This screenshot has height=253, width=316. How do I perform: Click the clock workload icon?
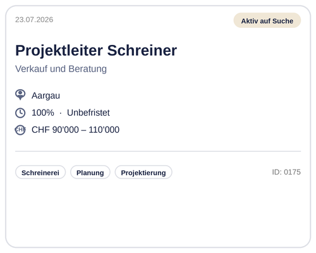coord(20,113)
